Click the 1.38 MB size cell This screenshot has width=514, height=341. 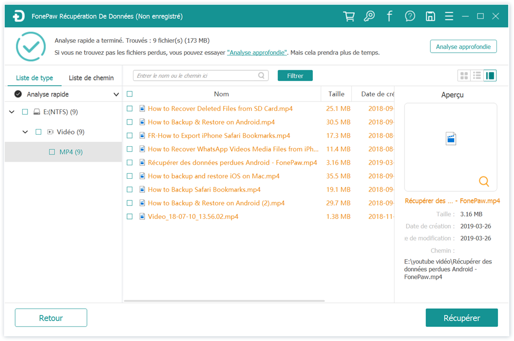point(338,216)
